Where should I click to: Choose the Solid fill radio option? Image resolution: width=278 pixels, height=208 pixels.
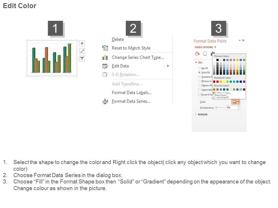tap(200, 73)
